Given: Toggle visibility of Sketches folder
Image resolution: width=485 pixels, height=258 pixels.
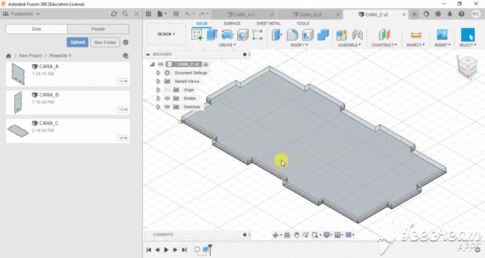Looking at the screenshot, I should click(167, 107).
